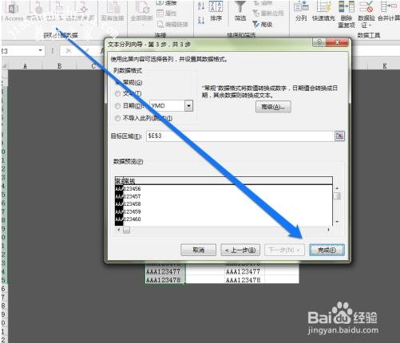Click the range selector icon beside destination field

pos(339,136)
